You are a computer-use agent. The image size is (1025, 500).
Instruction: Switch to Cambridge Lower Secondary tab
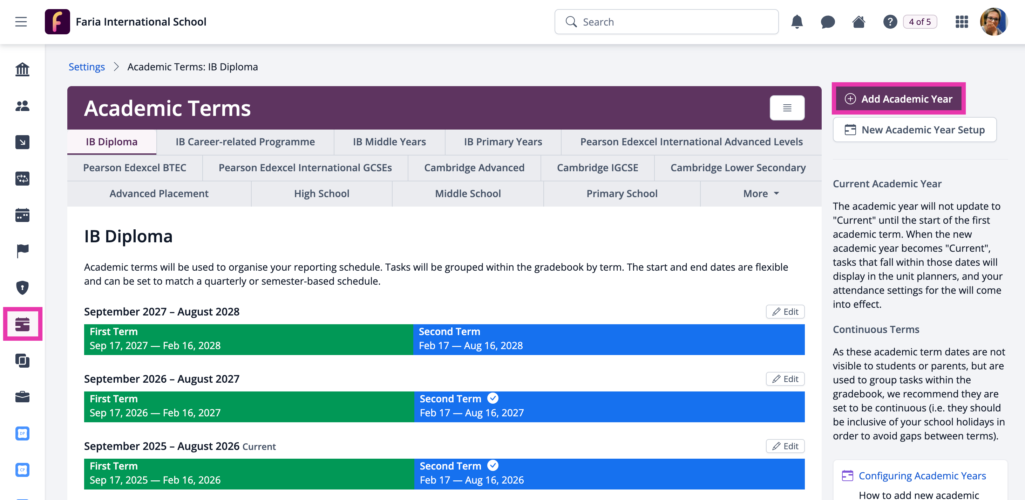click(738, 168)
